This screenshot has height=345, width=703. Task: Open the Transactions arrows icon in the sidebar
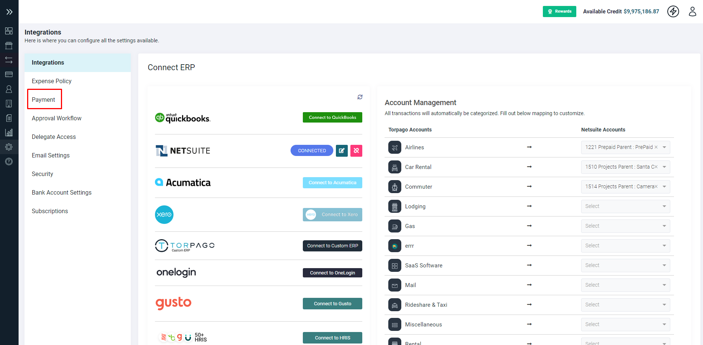(x=9, y=60)
